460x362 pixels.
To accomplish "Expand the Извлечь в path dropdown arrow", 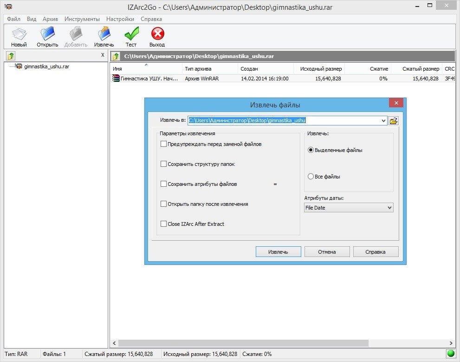I will coord(383,121).
